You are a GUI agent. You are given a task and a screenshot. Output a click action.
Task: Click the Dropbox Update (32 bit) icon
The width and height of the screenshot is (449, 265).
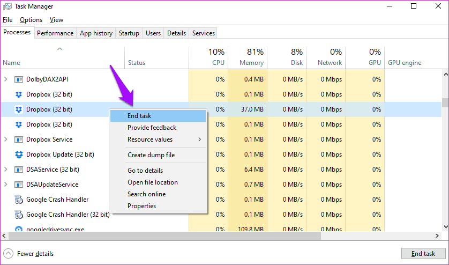click(x=19, y=154)
